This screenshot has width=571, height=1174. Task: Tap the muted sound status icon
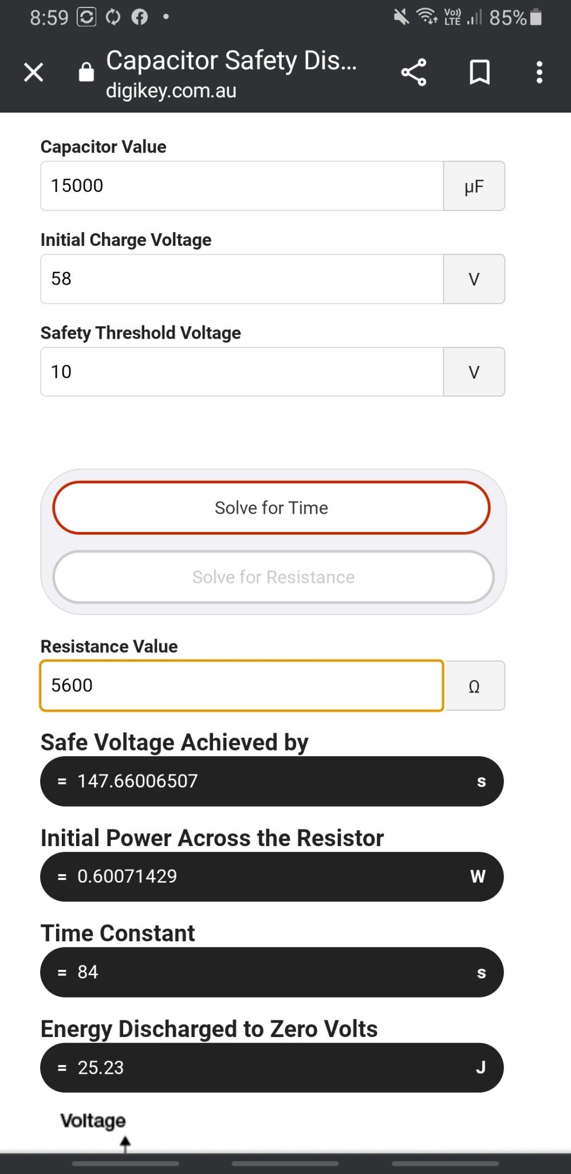pyautogui.click(x=401, y=17)
